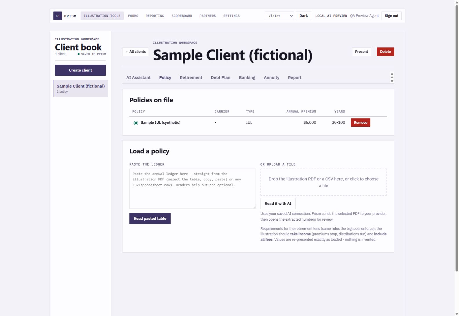
Task: Click into the Paste the ledger textarea
Action: 193,189
